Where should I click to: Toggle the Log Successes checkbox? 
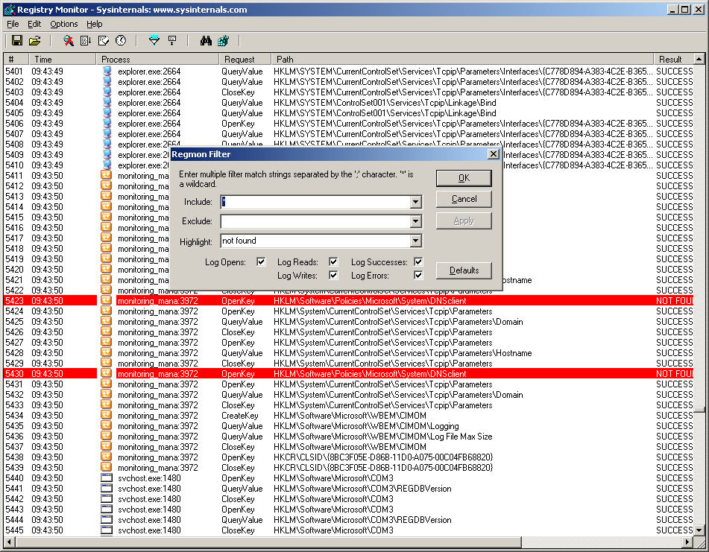click(418, 262)
